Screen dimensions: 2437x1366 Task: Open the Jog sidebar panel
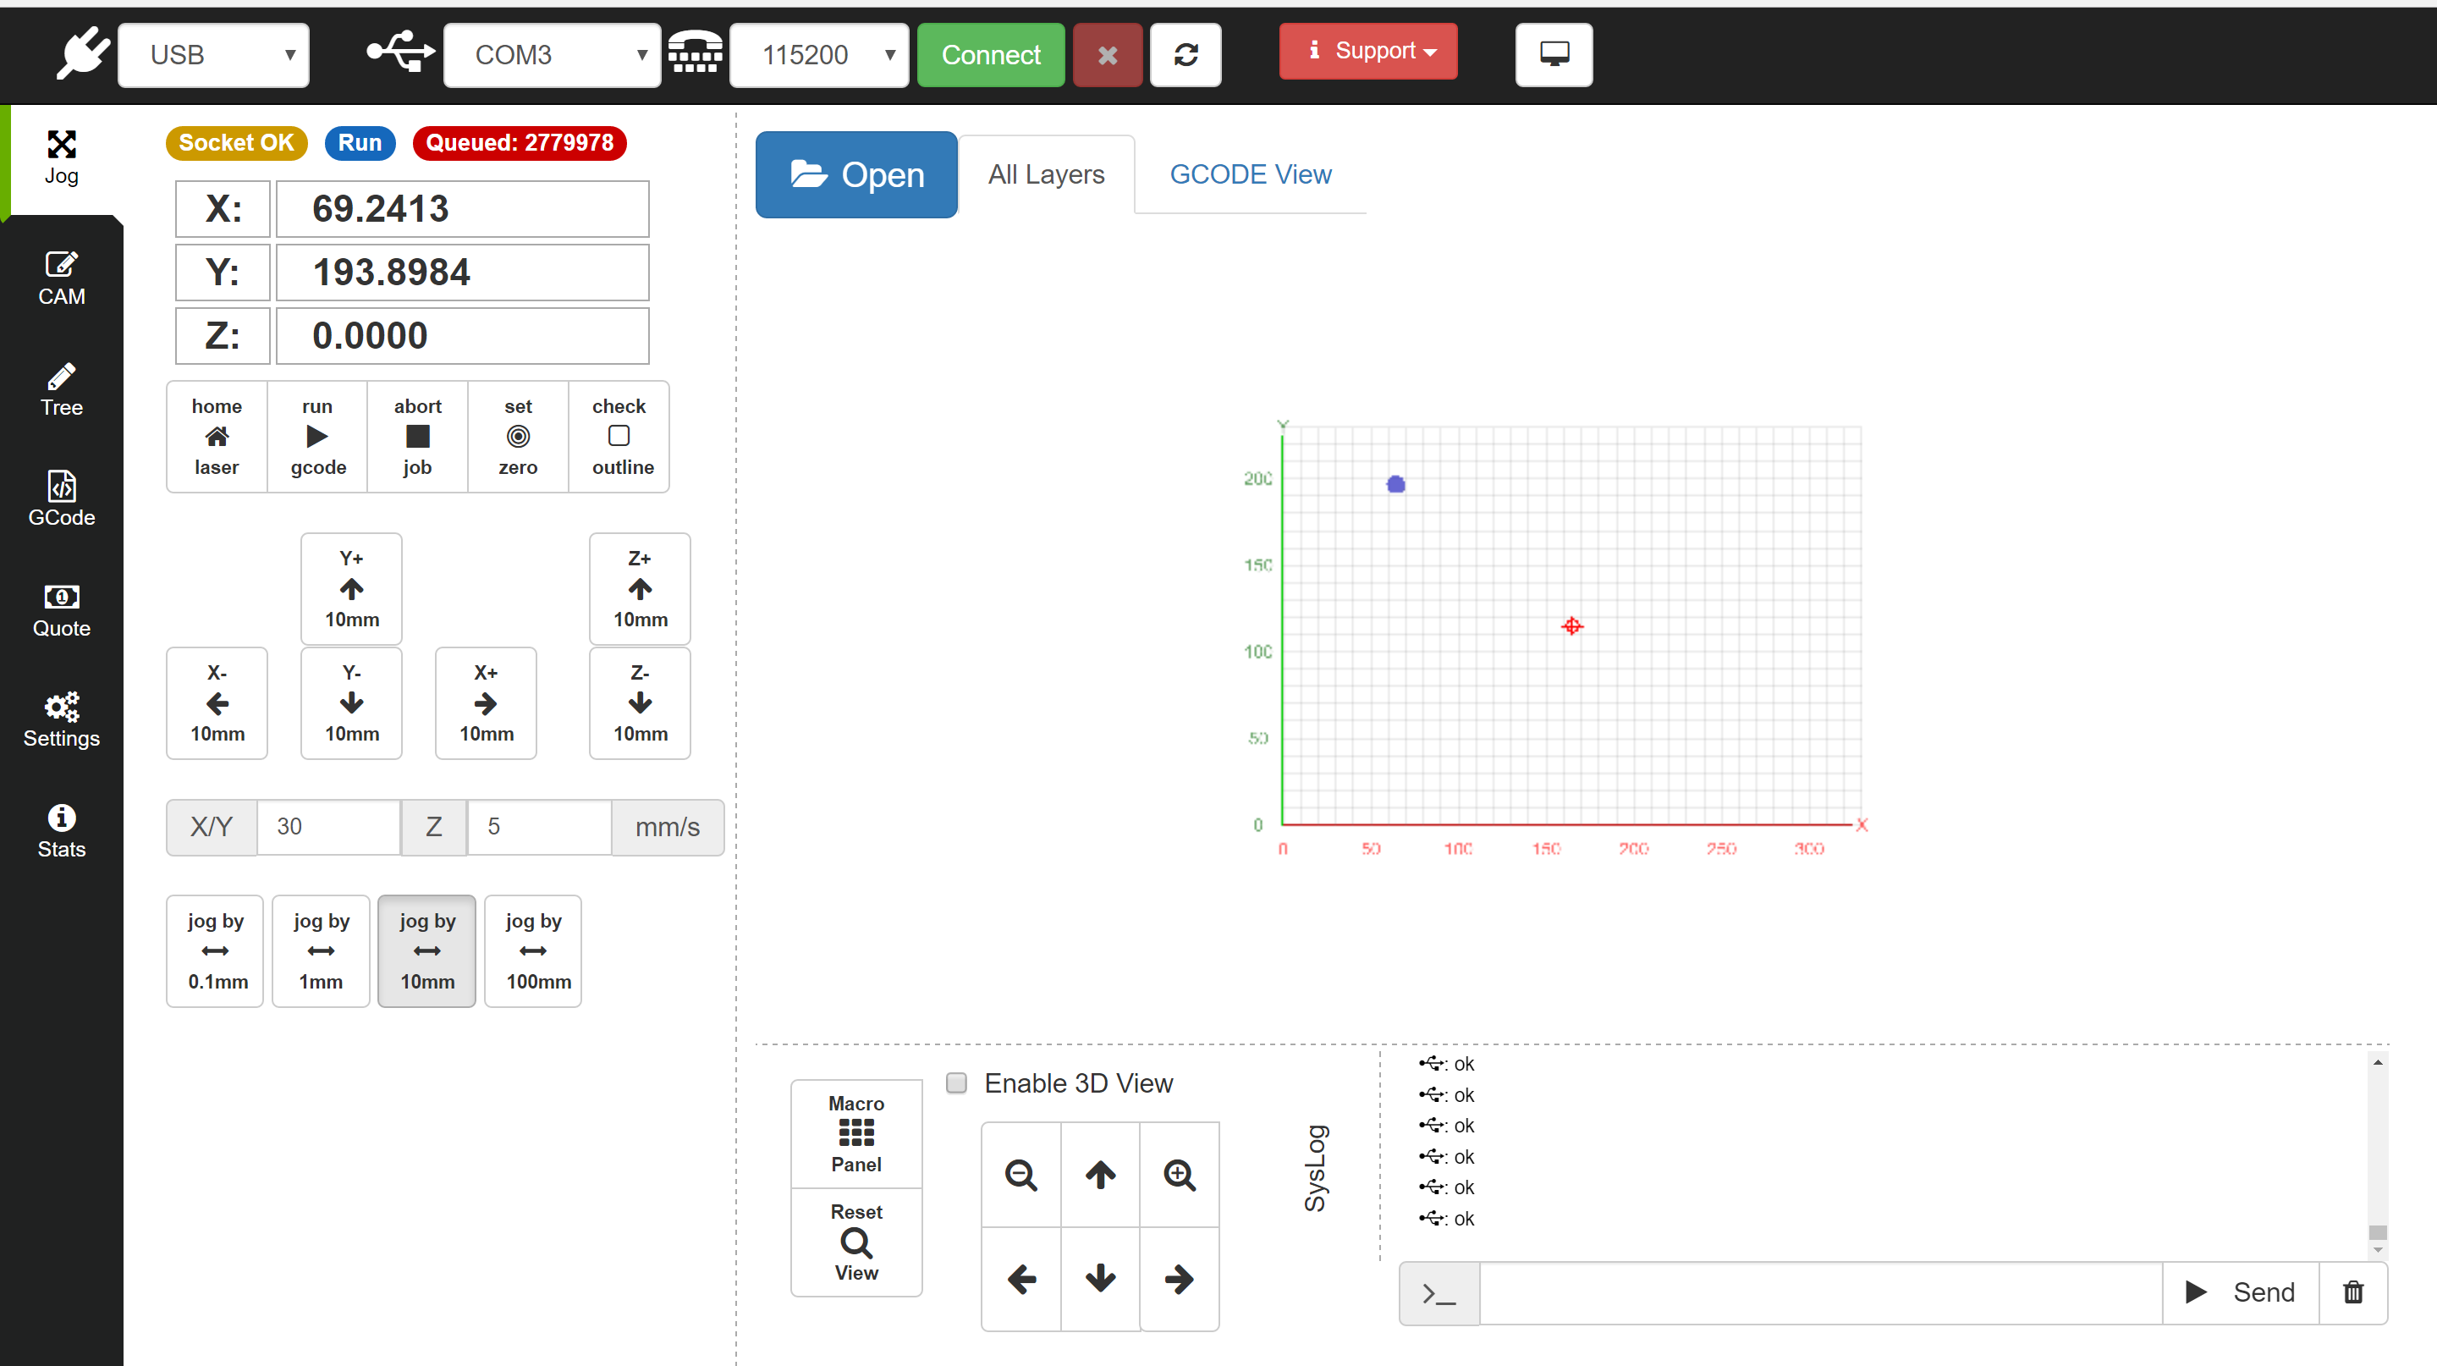(62, 159)
